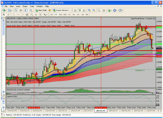Toggle Candlesticks chart display mode
Viewport: 163px width, 118px height.
coord(80,10)
